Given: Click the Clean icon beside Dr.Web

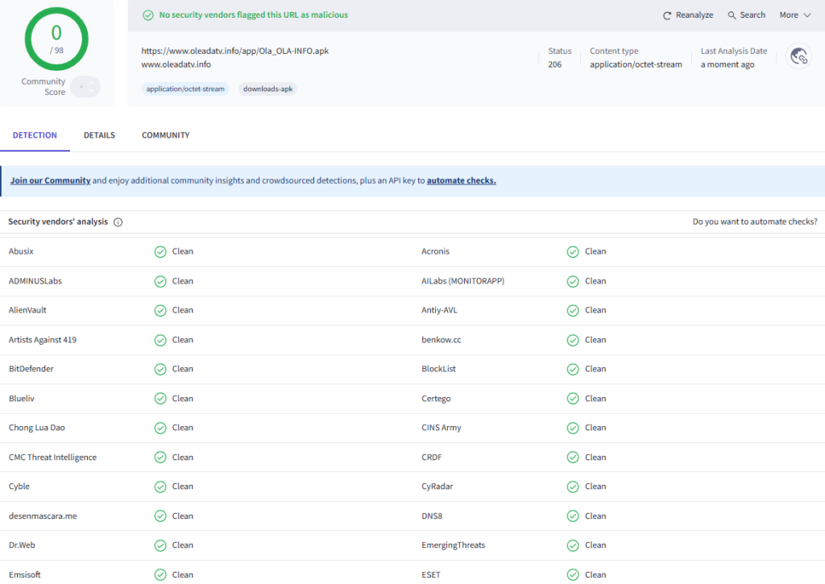Looking at the screenshot, I should pyautogui.click(x=160, y=545).
